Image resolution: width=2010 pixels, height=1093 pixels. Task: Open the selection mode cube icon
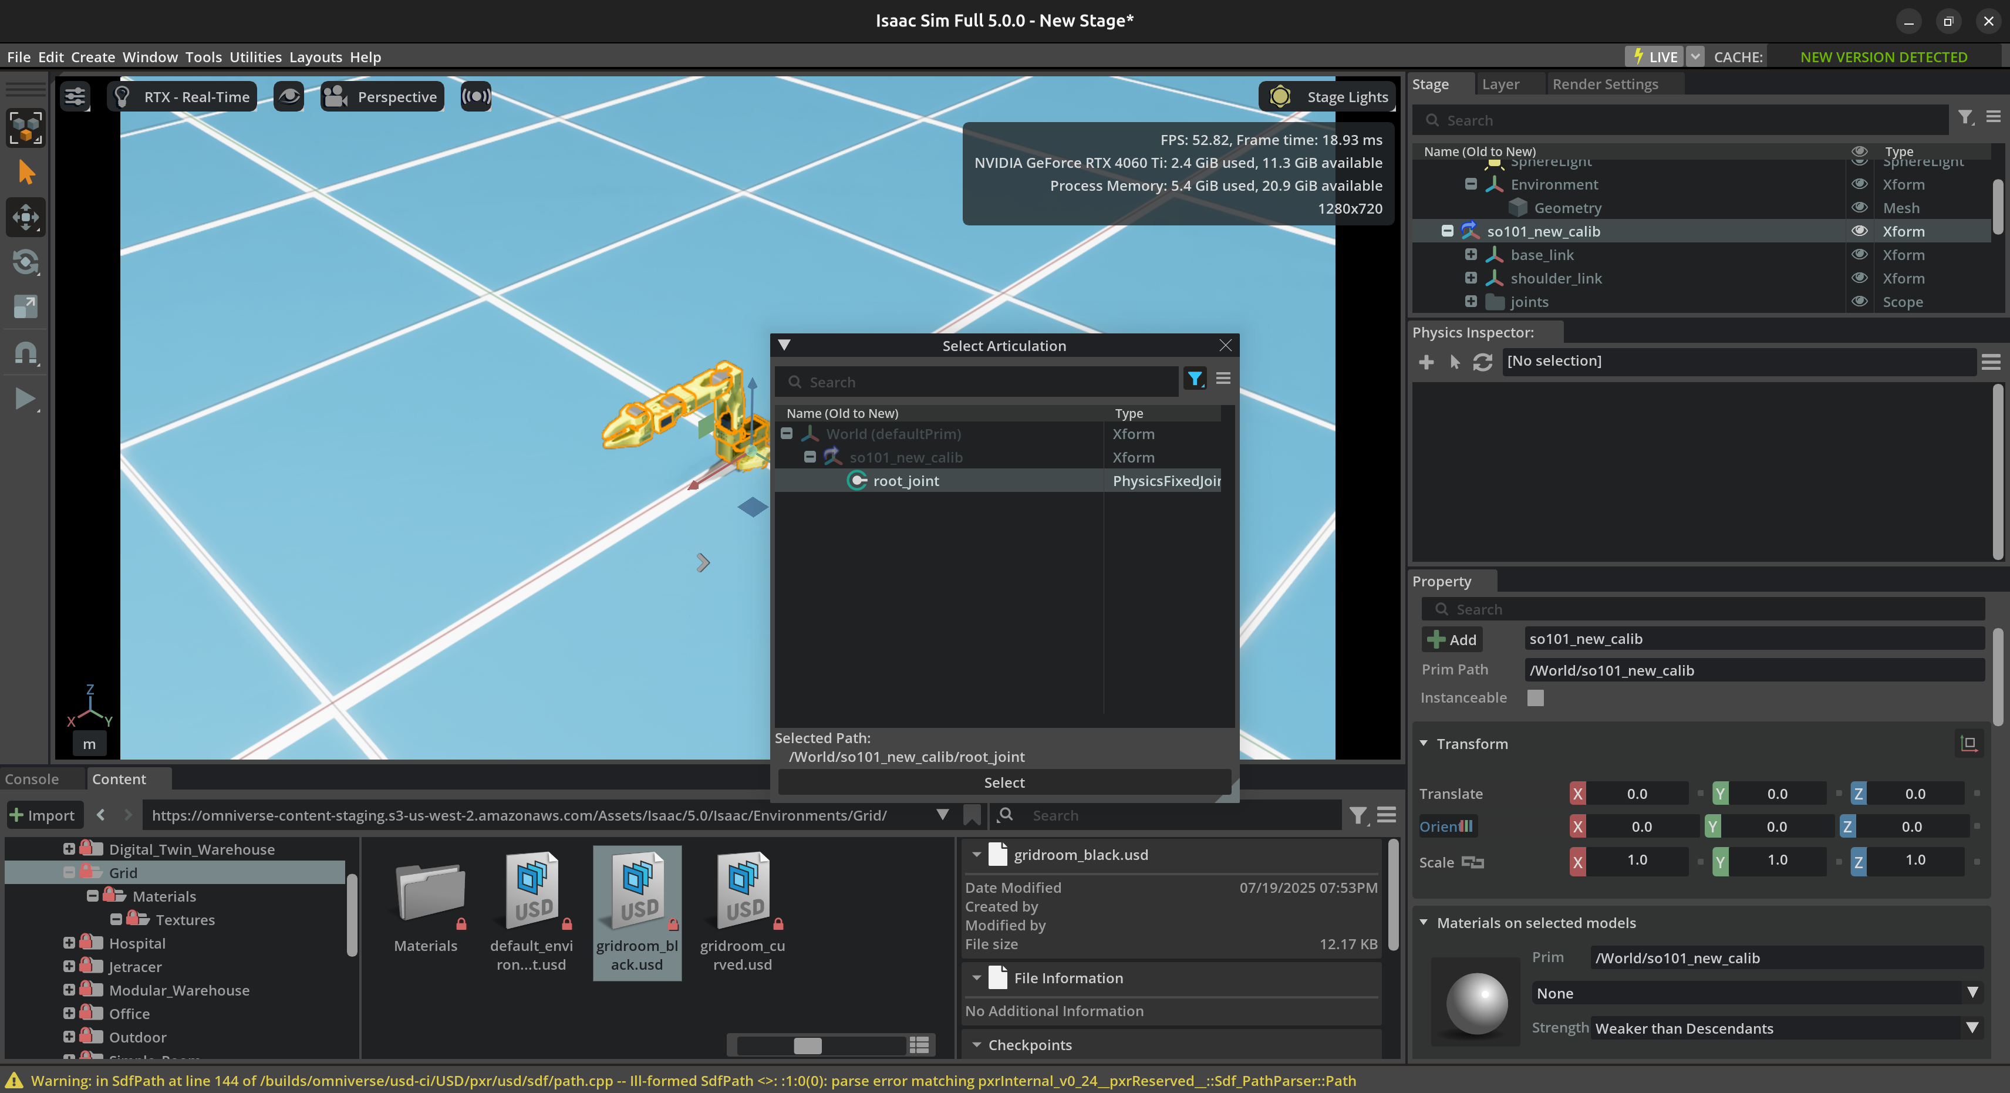pos(26,127)
